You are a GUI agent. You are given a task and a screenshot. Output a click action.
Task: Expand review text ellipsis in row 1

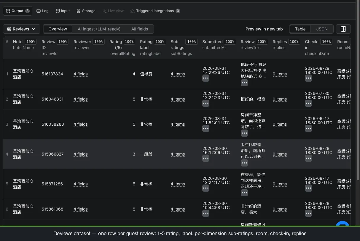[244, 83]
